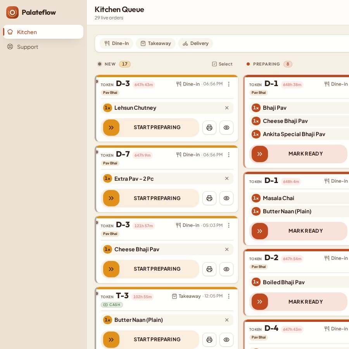This screenshot has width=349, height=349.
Task: Start preparing the Lehsun Chutney order
Action: [150, 127]
